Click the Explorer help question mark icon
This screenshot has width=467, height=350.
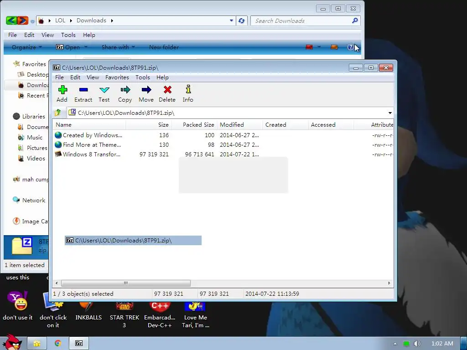pos(350,47)
